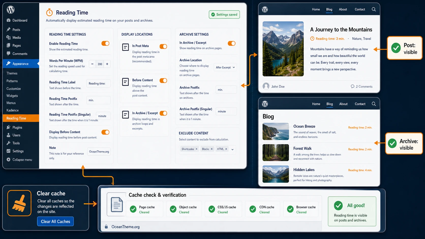Expand the Exclude Content selector chevron
Screen dimensions: 425x239
(x=232, y=149)
